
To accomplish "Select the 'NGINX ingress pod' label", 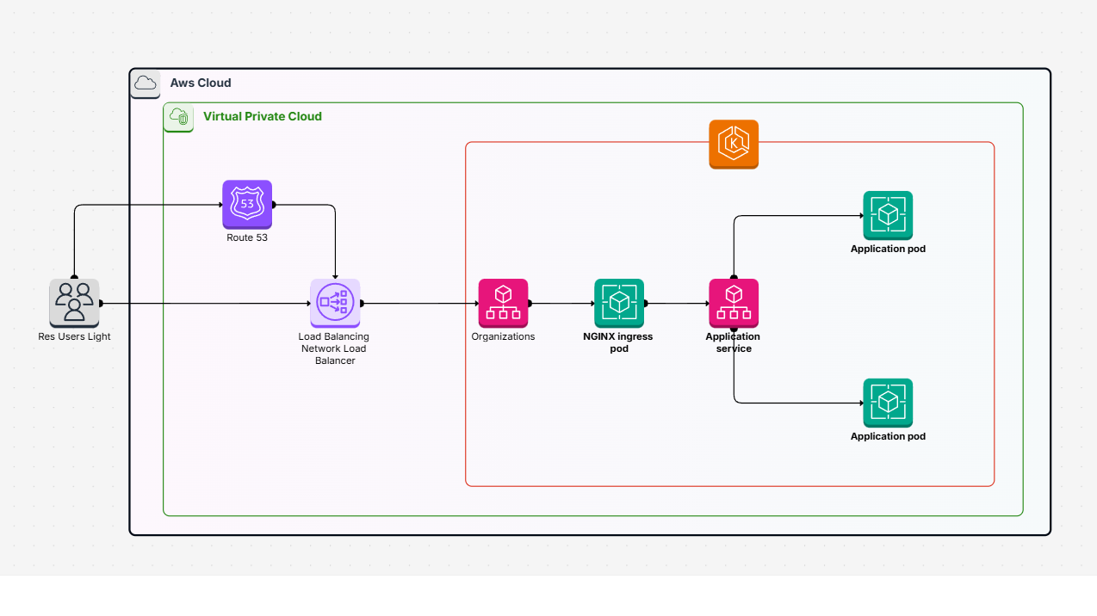I will tap(618, 342).
